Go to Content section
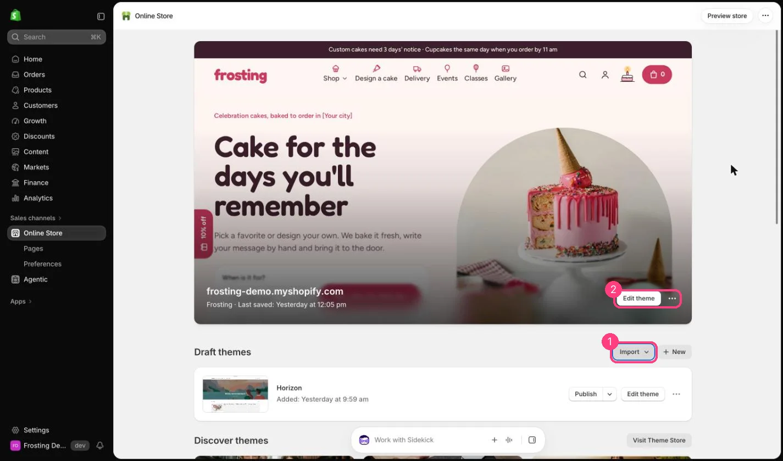Image resolution: width=783 pixels, height=461 pixels. (x=57, y=151)
